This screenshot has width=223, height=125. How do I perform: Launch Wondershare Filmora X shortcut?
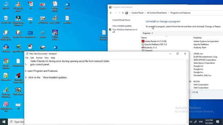tap(18, 21)
